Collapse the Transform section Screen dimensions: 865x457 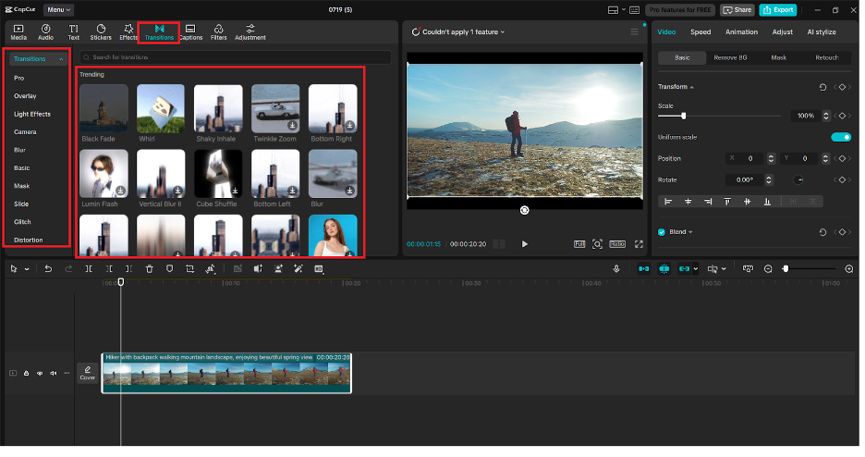click(x=692, y=87)
